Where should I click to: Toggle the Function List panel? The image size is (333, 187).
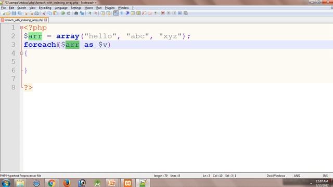point(145,13)
